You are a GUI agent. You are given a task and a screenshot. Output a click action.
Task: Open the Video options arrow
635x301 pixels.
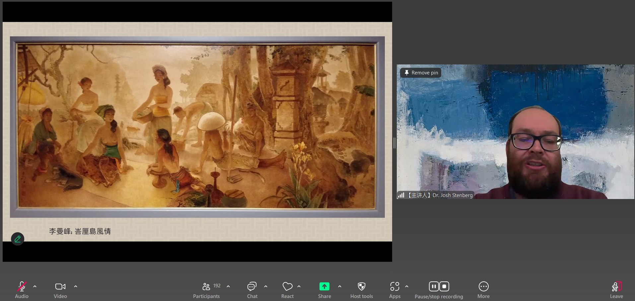[76, 286]
